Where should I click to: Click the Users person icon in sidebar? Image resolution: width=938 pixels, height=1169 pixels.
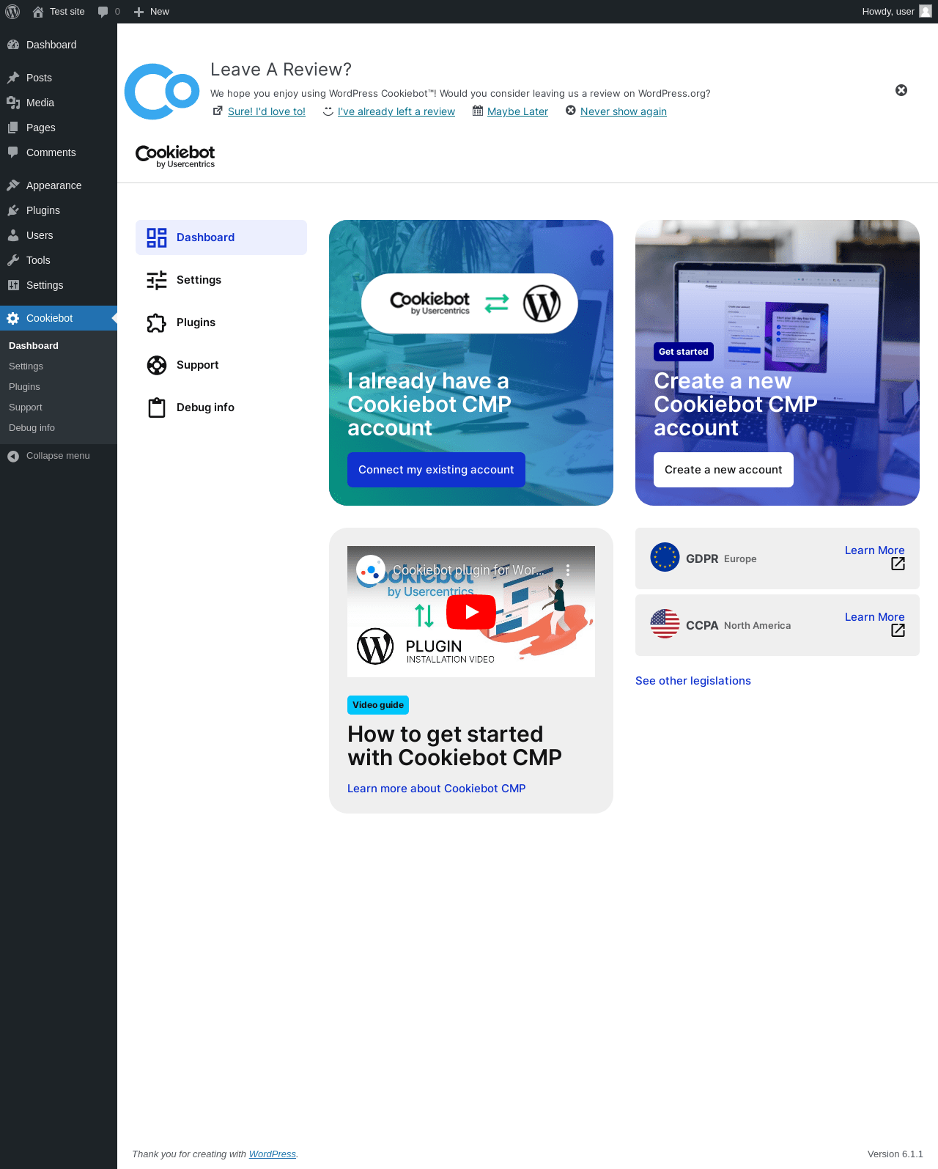pyautogui.click(x=13, y=235)
